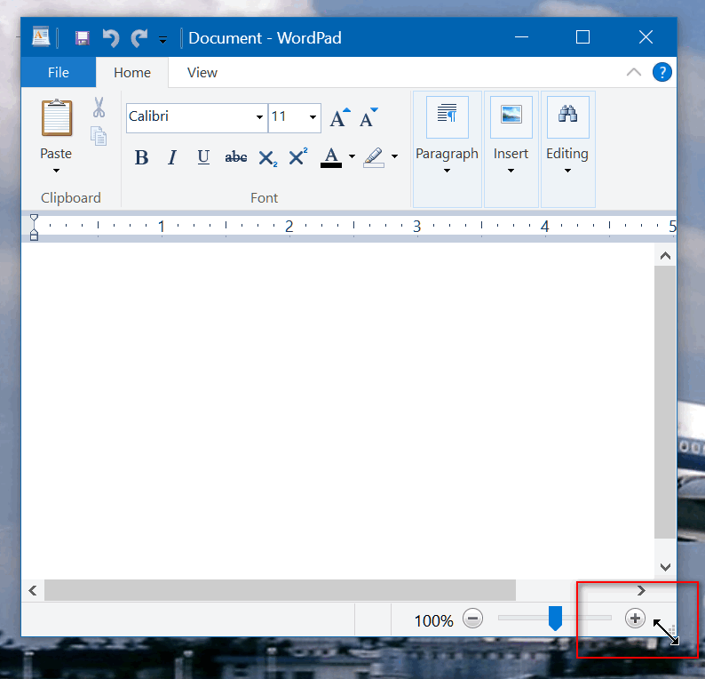705x679 pixels.
Task: Click the WordPad application icon in title bar
Action: (41, 37)
